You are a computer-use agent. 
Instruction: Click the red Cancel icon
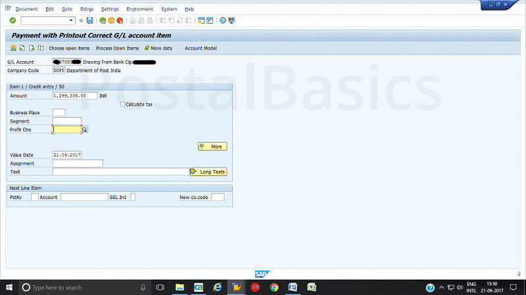pyautogui.click(x=120, y=20)
